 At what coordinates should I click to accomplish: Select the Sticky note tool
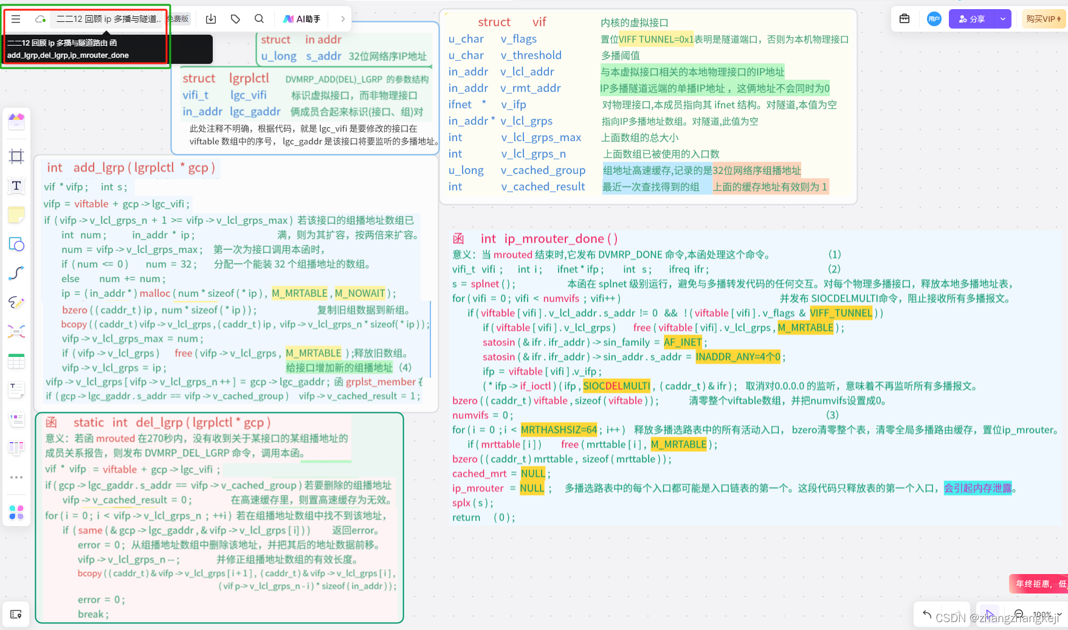[x=16, y=215]
